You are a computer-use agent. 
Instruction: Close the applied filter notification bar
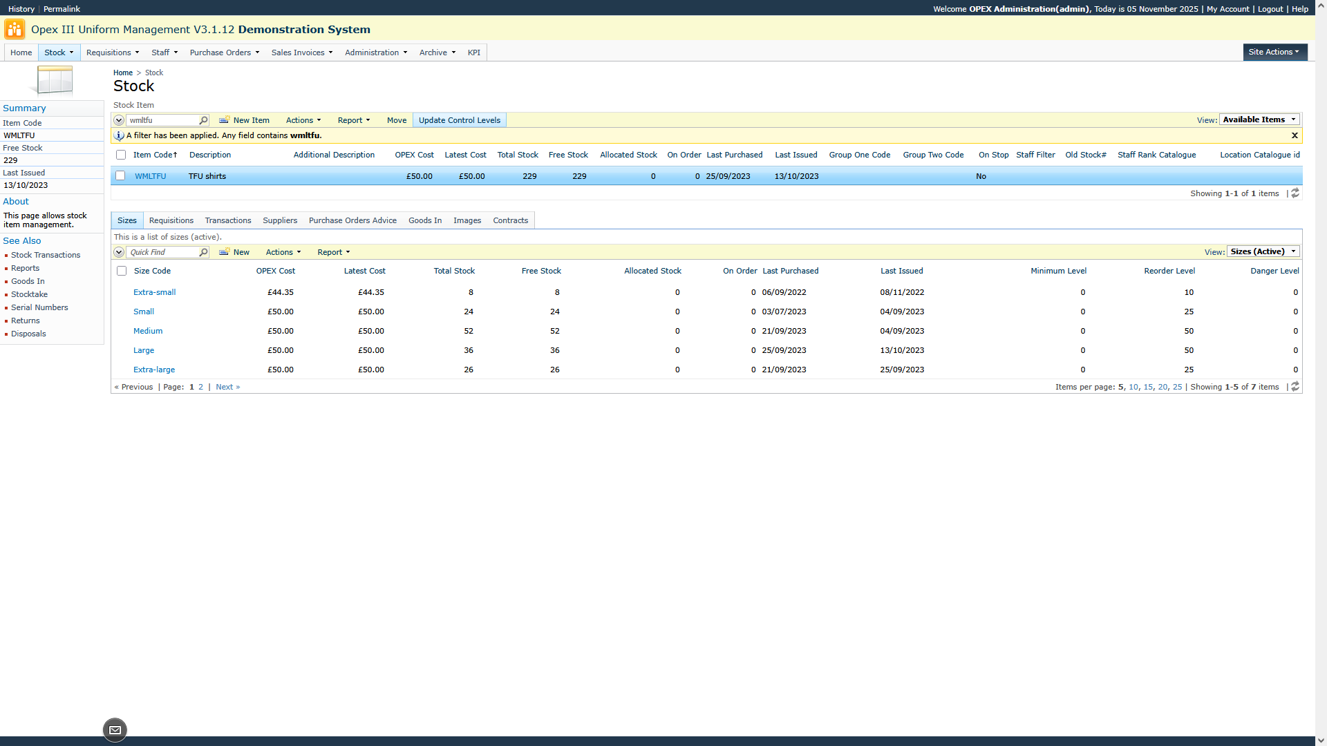point(1295,135)
